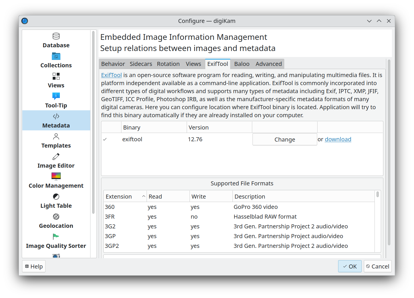This screenshot has width=414, height=298.
Task: Confirm the settings with OK
Action: (x=350, y=266)
